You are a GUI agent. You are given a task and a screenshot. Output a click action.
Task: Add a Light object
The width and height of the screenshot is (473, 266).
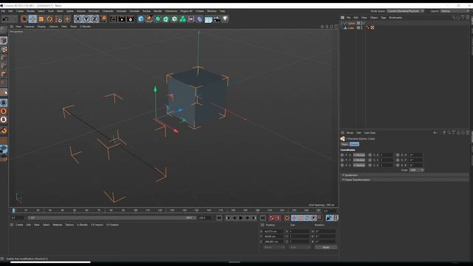click(225, 19)
